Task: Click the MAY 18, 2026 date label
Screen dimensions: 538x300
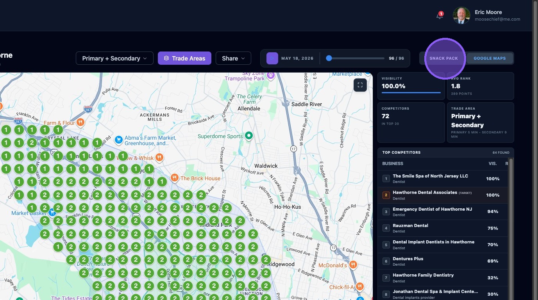Action: 297,58
